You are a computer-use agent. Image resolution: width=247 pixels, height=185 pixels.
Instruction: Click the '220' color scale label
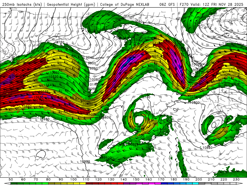click(224, 179)
